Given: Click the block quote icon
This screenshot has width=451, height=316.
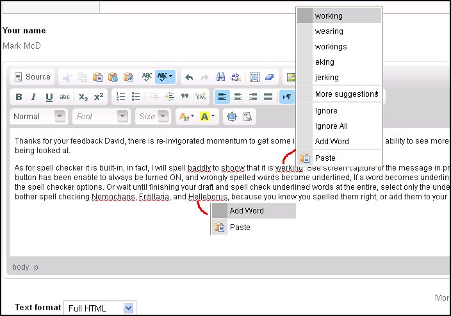Looking at the screenshot, I should 185,97.
